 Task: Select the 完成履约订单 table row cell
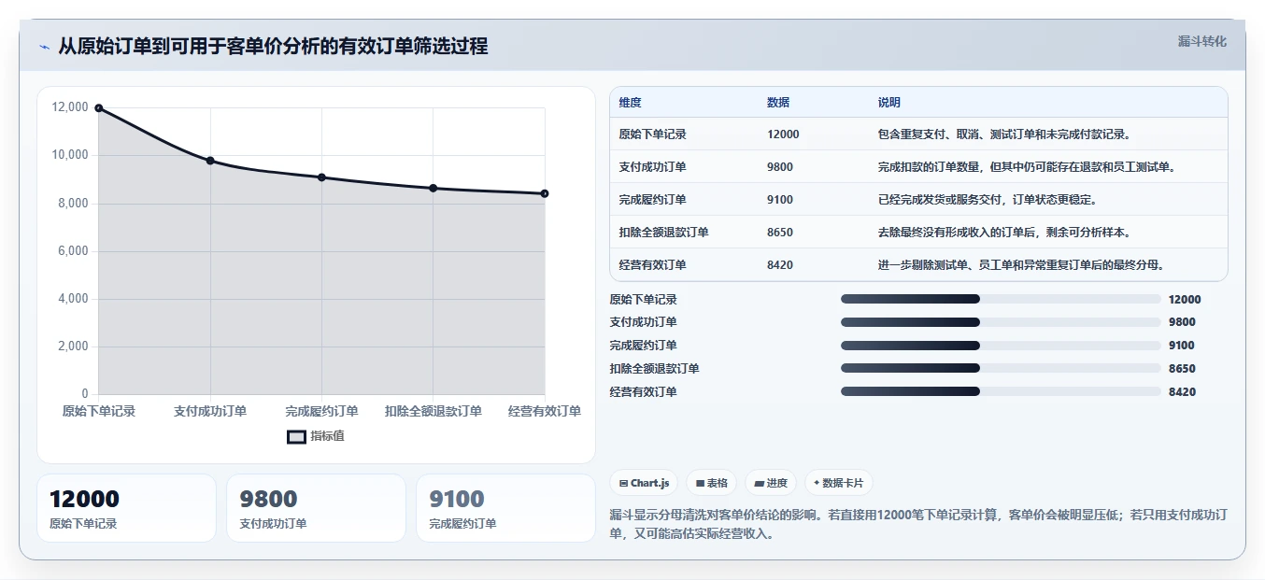point(652,200)
